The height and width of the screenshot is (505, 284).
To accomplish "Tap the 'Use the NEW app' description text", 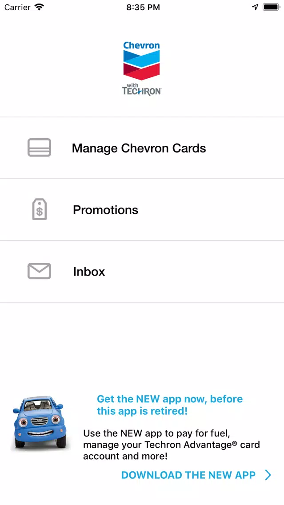I will (171, 445).
